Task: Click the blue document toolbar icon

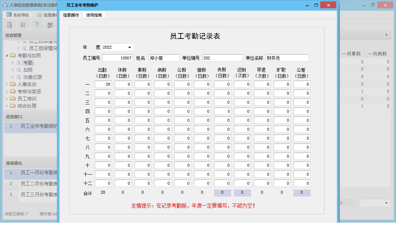Action: [x=36, y=24]
